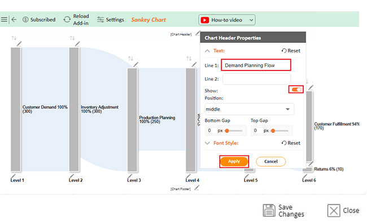Image resolution: width=367 pixels, height=222 pixels.
Task: Edit the Level 2 label pencil
Action: pos(71,176)
